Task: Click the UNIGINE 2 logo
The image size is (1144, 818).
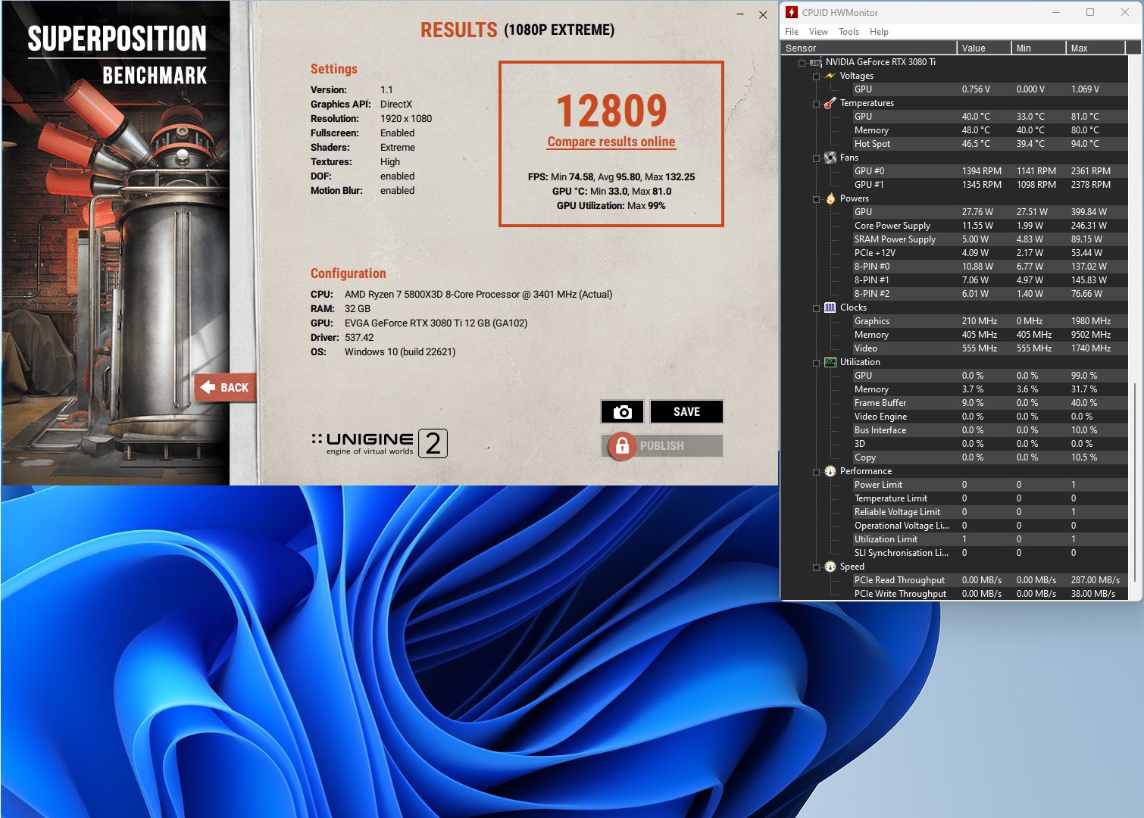Action: point(380,443)
